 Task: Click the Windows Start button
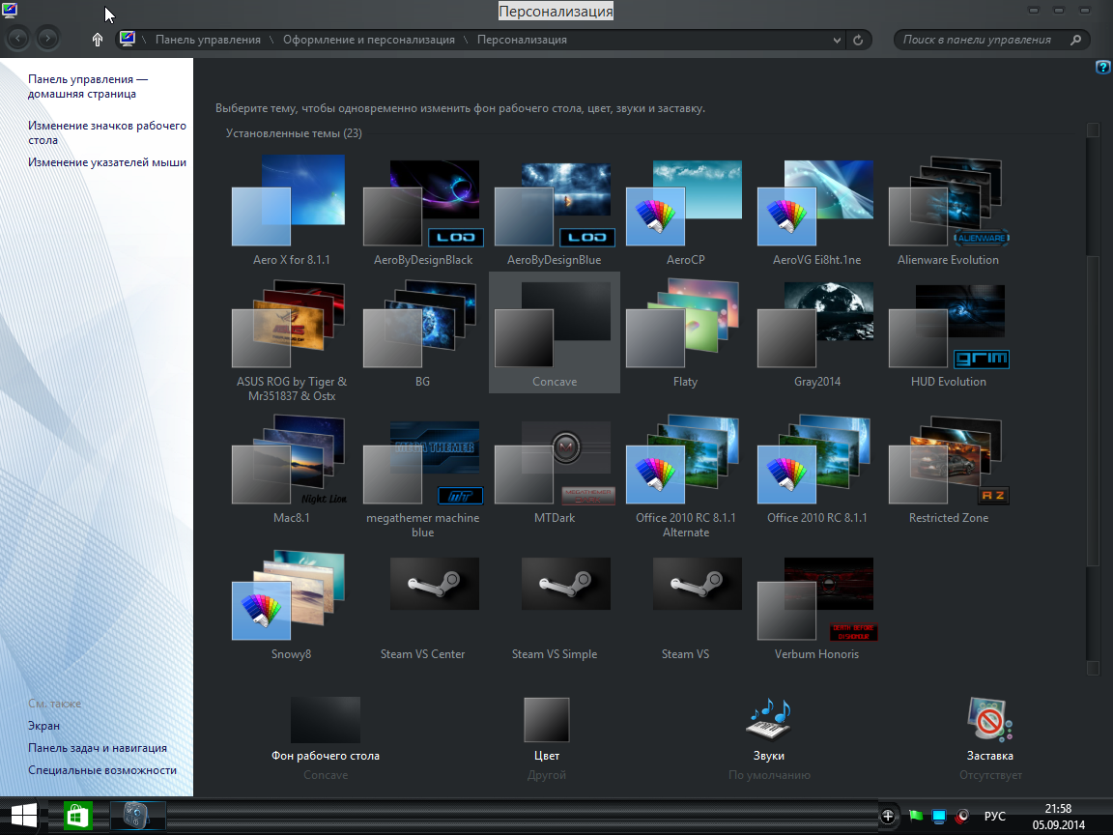pyautogui.click(x=24, y=817)
